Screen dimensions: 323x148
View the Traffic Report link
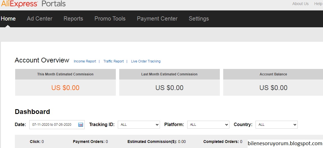pos(114,61)
